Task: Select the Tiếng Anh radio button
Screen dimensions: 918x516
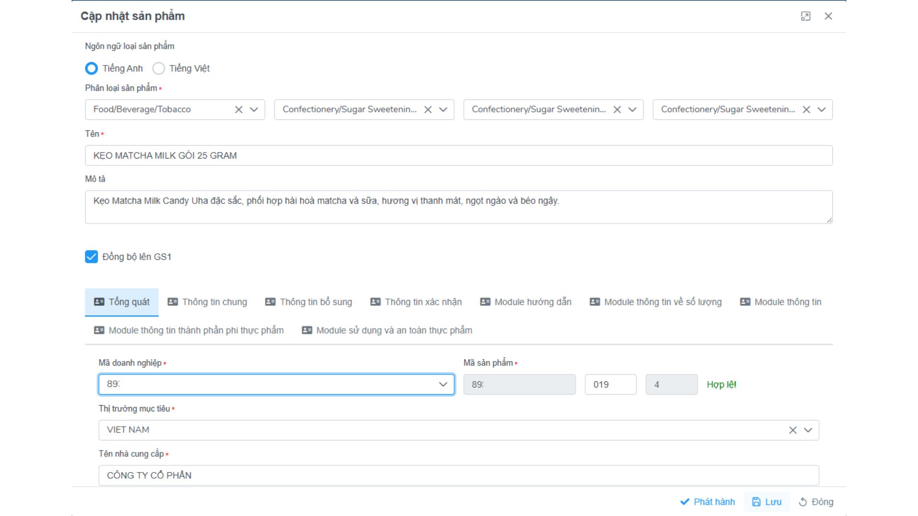Action: (x=91, y=68)
